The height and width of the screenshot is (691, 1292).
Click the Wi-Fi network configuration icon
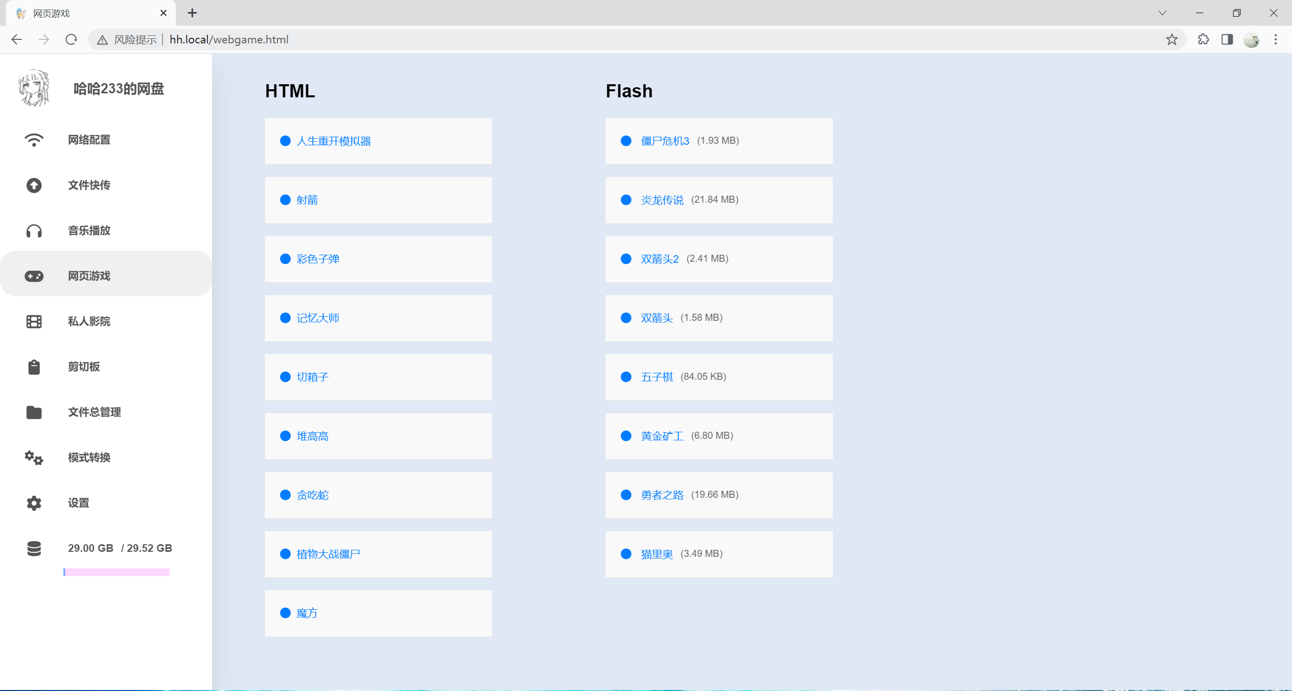[34, 140]
